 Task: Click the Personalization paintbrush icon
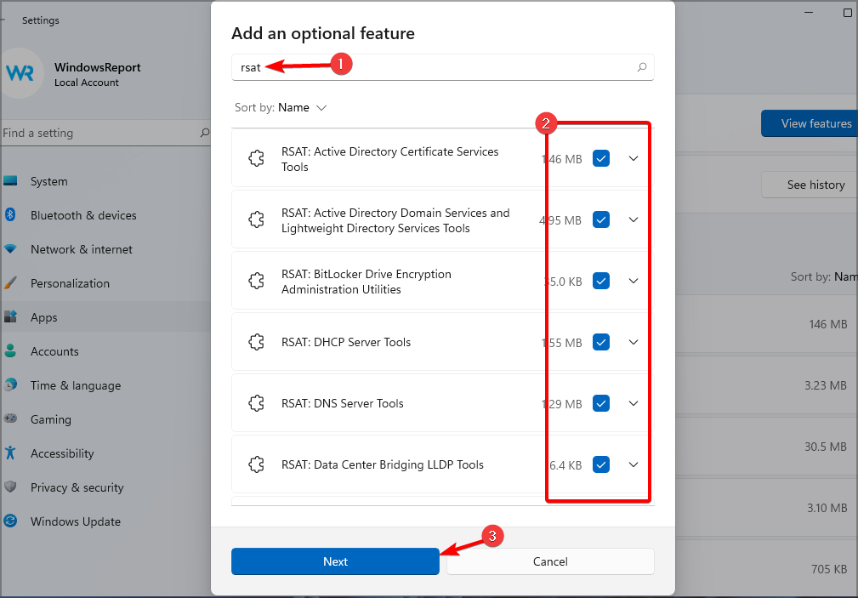coord(10,283)
